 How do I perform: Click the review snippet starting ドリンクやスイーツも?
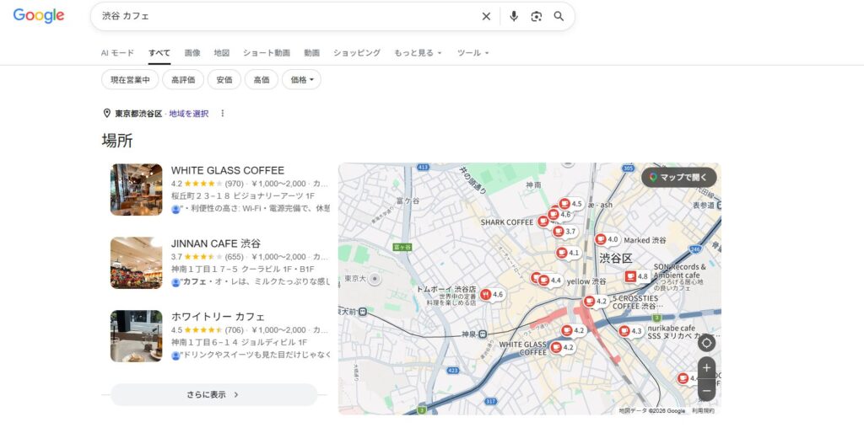(x=256, y=355)
